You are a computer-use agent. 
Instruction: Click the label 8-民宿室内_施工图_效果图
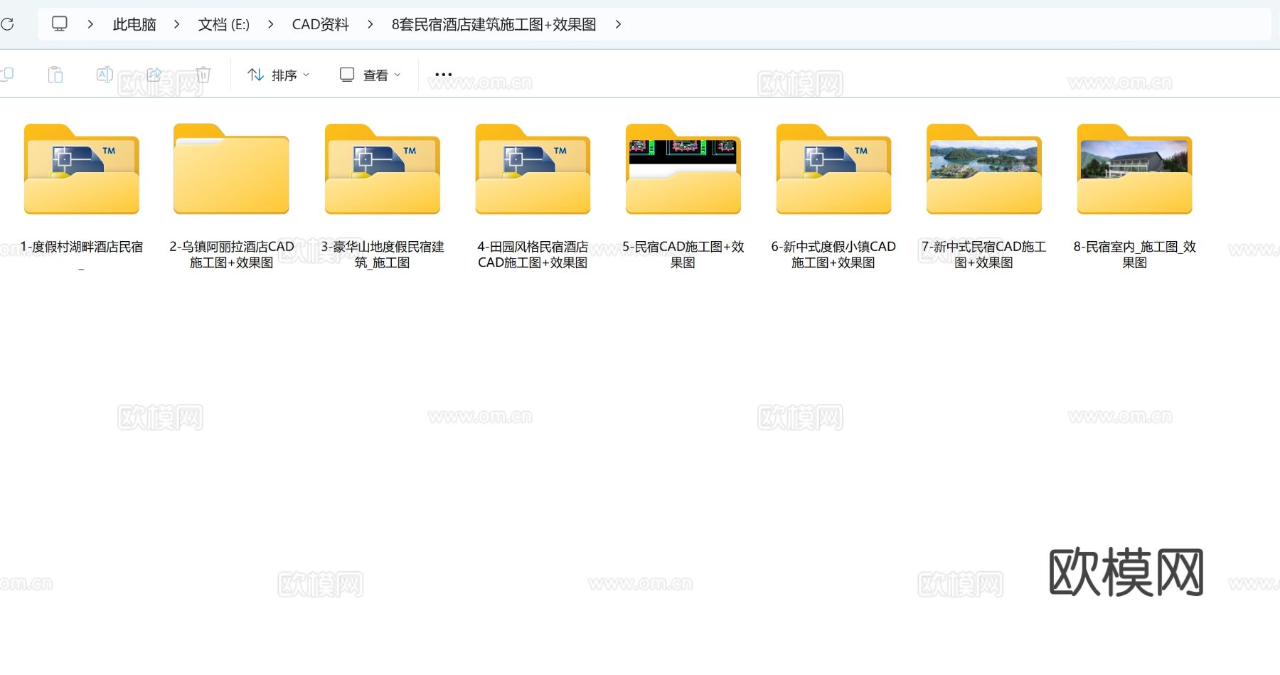[x=1134, y=255]
